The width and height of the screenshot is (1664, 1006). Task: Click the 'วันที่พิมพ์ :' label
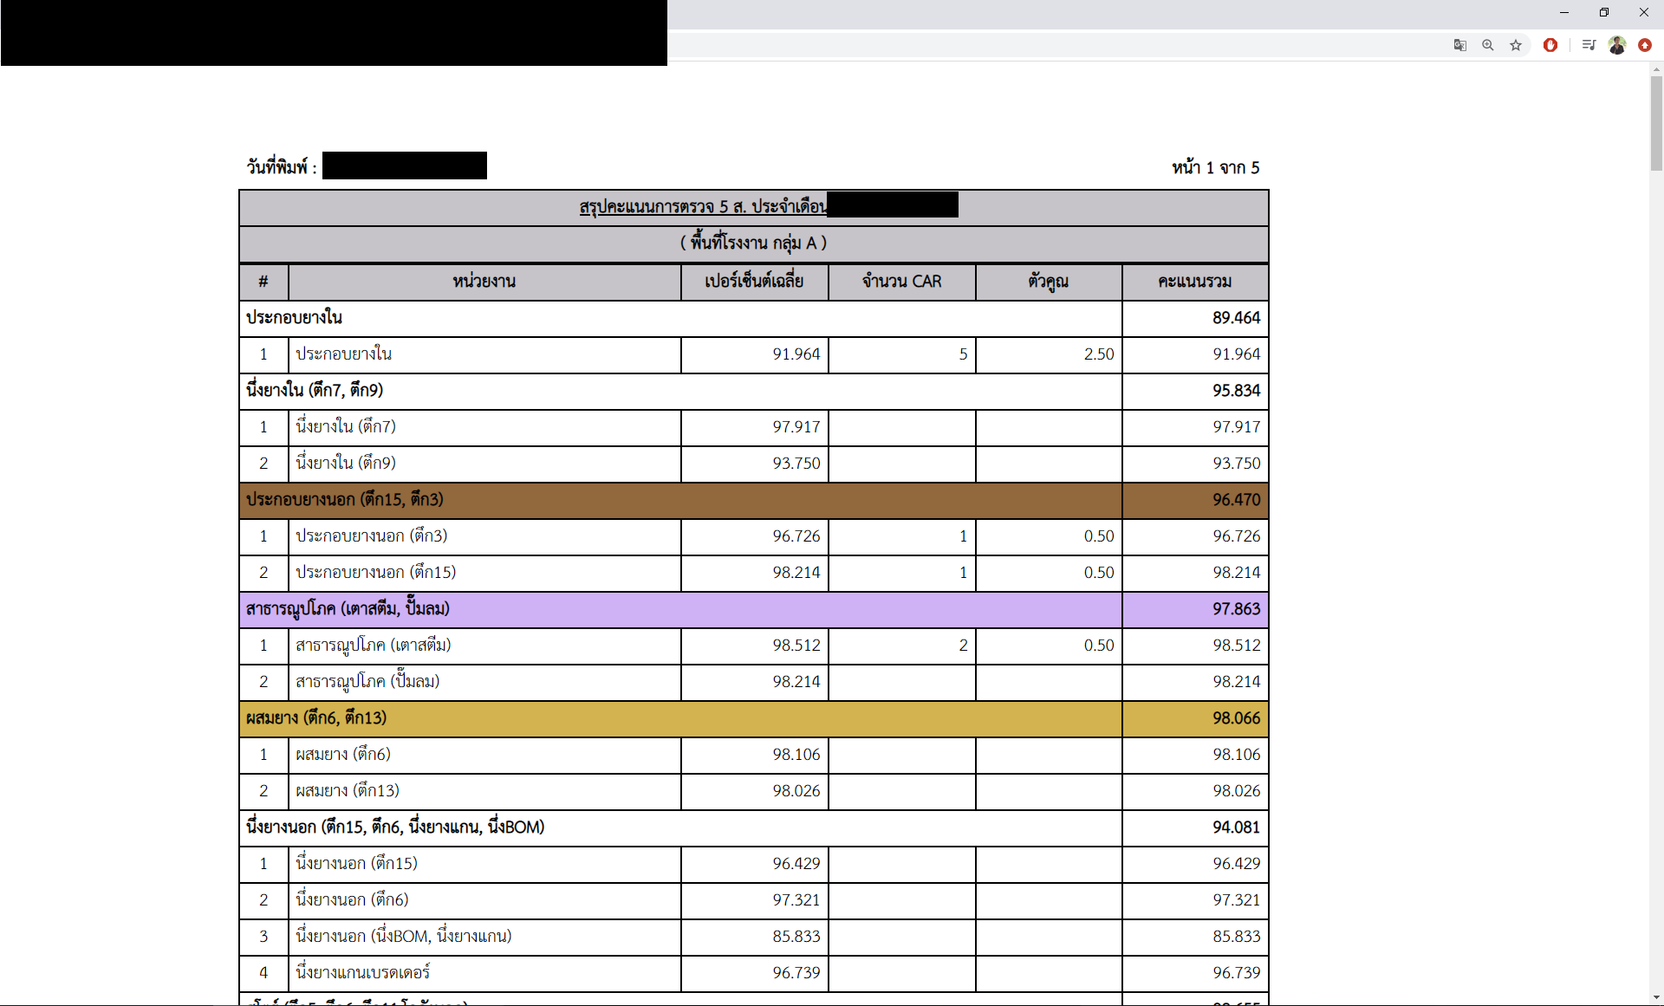click(x=282, y=166)
